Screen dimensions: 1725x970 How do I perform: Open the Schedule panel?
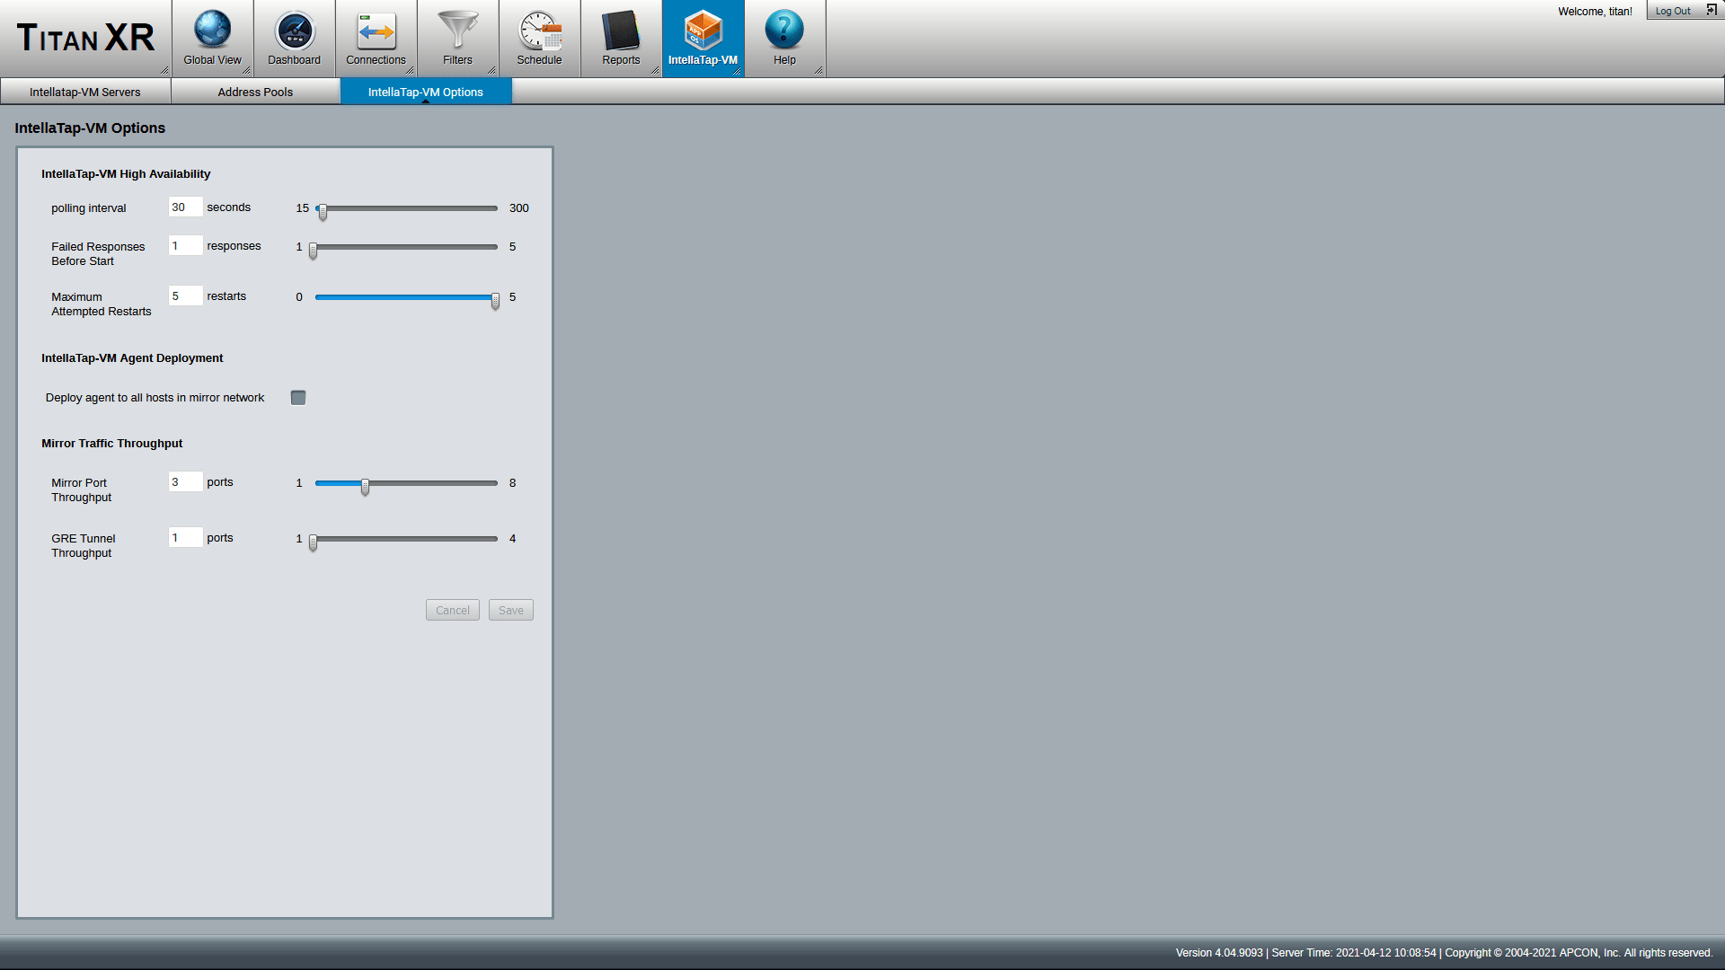click(538, 38)
